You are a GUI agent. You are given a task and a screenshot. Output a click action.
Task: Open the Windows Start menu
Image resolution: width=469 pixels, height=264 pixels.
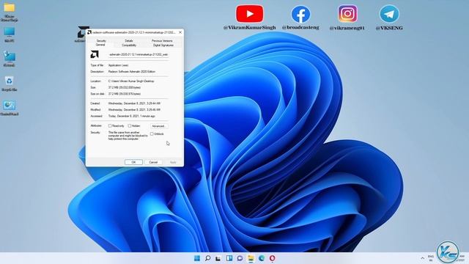point(197,258)
